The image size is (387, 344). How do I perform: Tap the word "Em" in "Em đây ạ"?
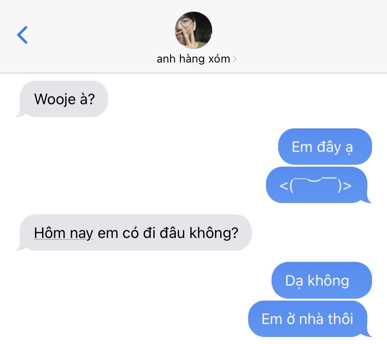point(302,147)
